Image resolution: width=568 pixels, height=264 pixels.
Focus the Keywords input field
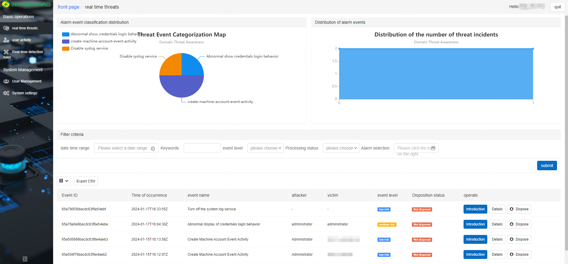click(x=202, y=148)
